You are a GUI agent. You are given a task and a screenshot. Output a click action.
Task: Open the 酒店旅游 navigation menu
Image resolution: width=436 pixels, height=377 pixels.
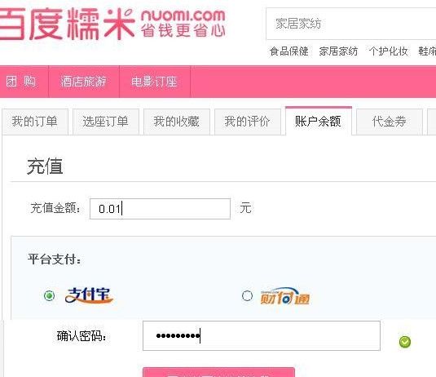84,82
